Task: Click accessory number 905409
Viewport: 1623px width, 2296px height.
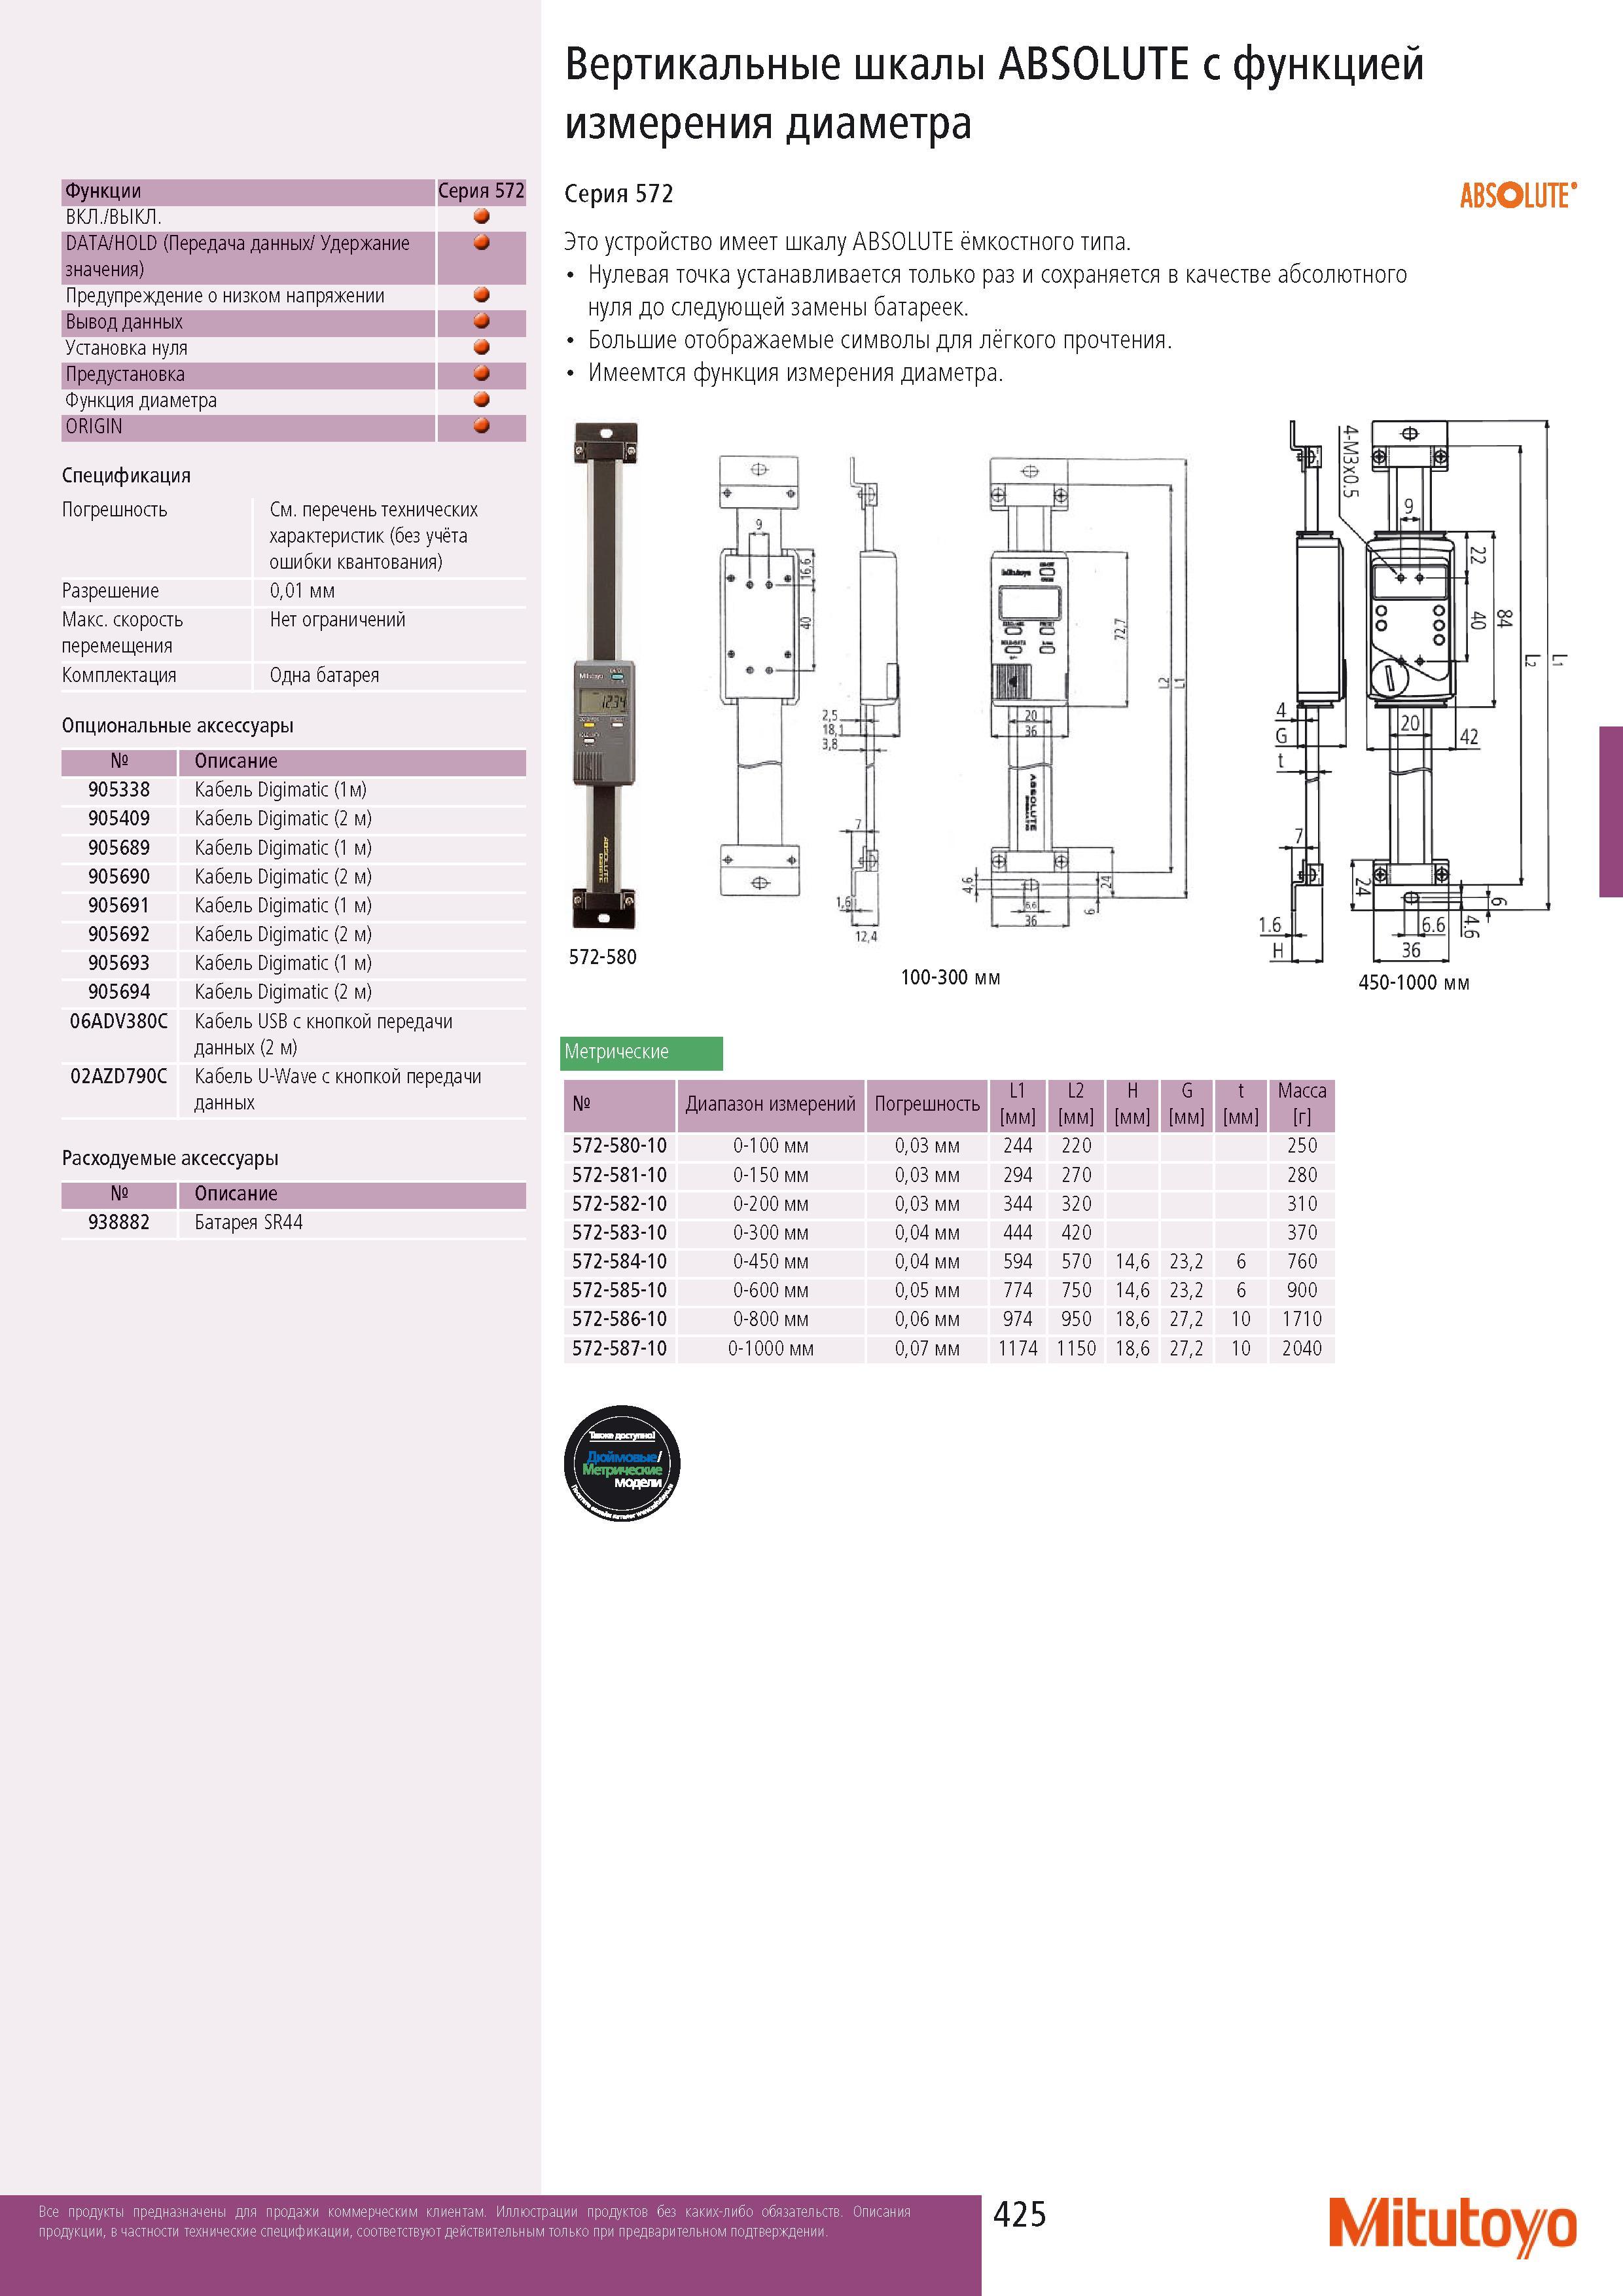Action: click(x=119, y=819)
